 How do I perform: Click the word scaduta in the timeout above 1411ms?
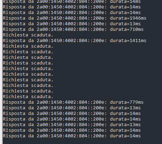click(42, 35)
